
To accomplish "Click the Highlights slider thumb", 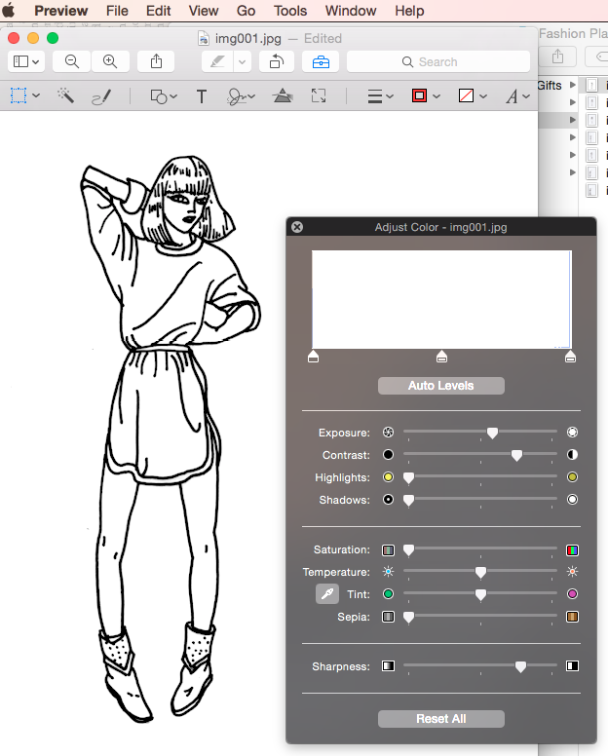I will (408, 477).
